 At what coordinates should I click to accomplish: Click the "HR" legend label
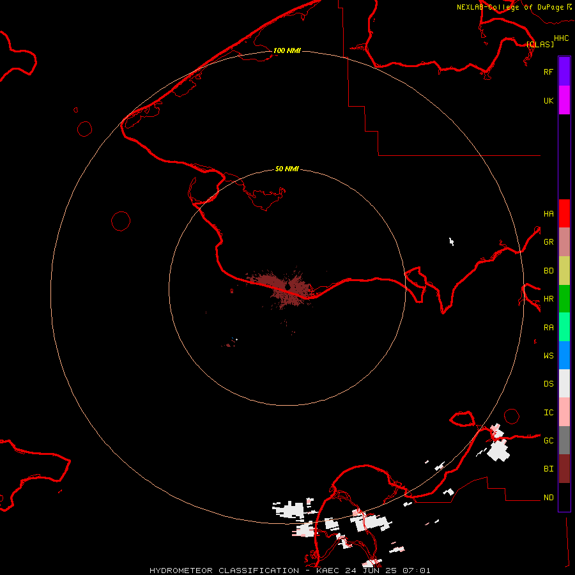pos(548,299)
